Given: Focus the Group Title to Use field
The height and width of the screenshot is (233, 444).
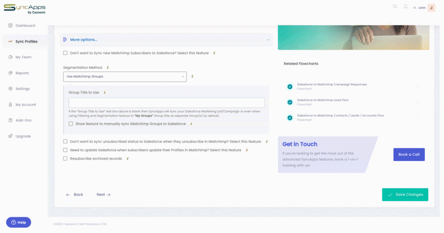Looking at the screenshot, I should point(166,103).
